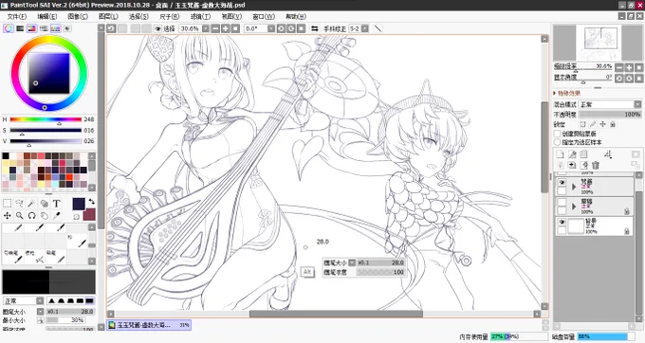Open the popup brush size dropdown

(352, 262)
